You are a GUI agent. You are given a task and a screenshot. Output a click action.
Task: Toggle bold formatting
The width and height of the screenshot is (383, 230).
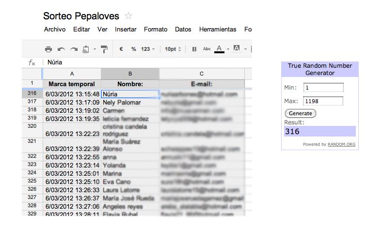pos(194,49)
